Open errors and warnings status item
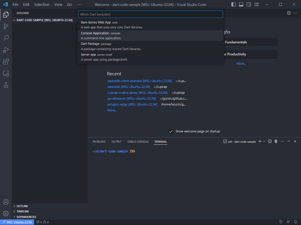 (42, 222)
